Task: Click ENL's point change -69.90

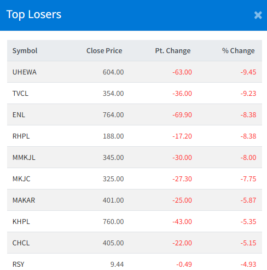Action: [182, 115]
